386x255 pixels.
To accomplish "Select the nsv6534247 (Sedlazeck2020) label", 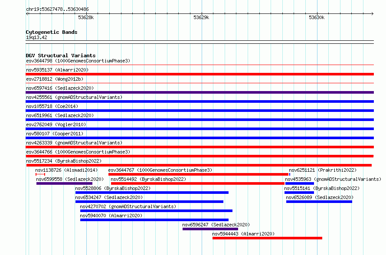I will pyautogui.click(x=109, y=197).
